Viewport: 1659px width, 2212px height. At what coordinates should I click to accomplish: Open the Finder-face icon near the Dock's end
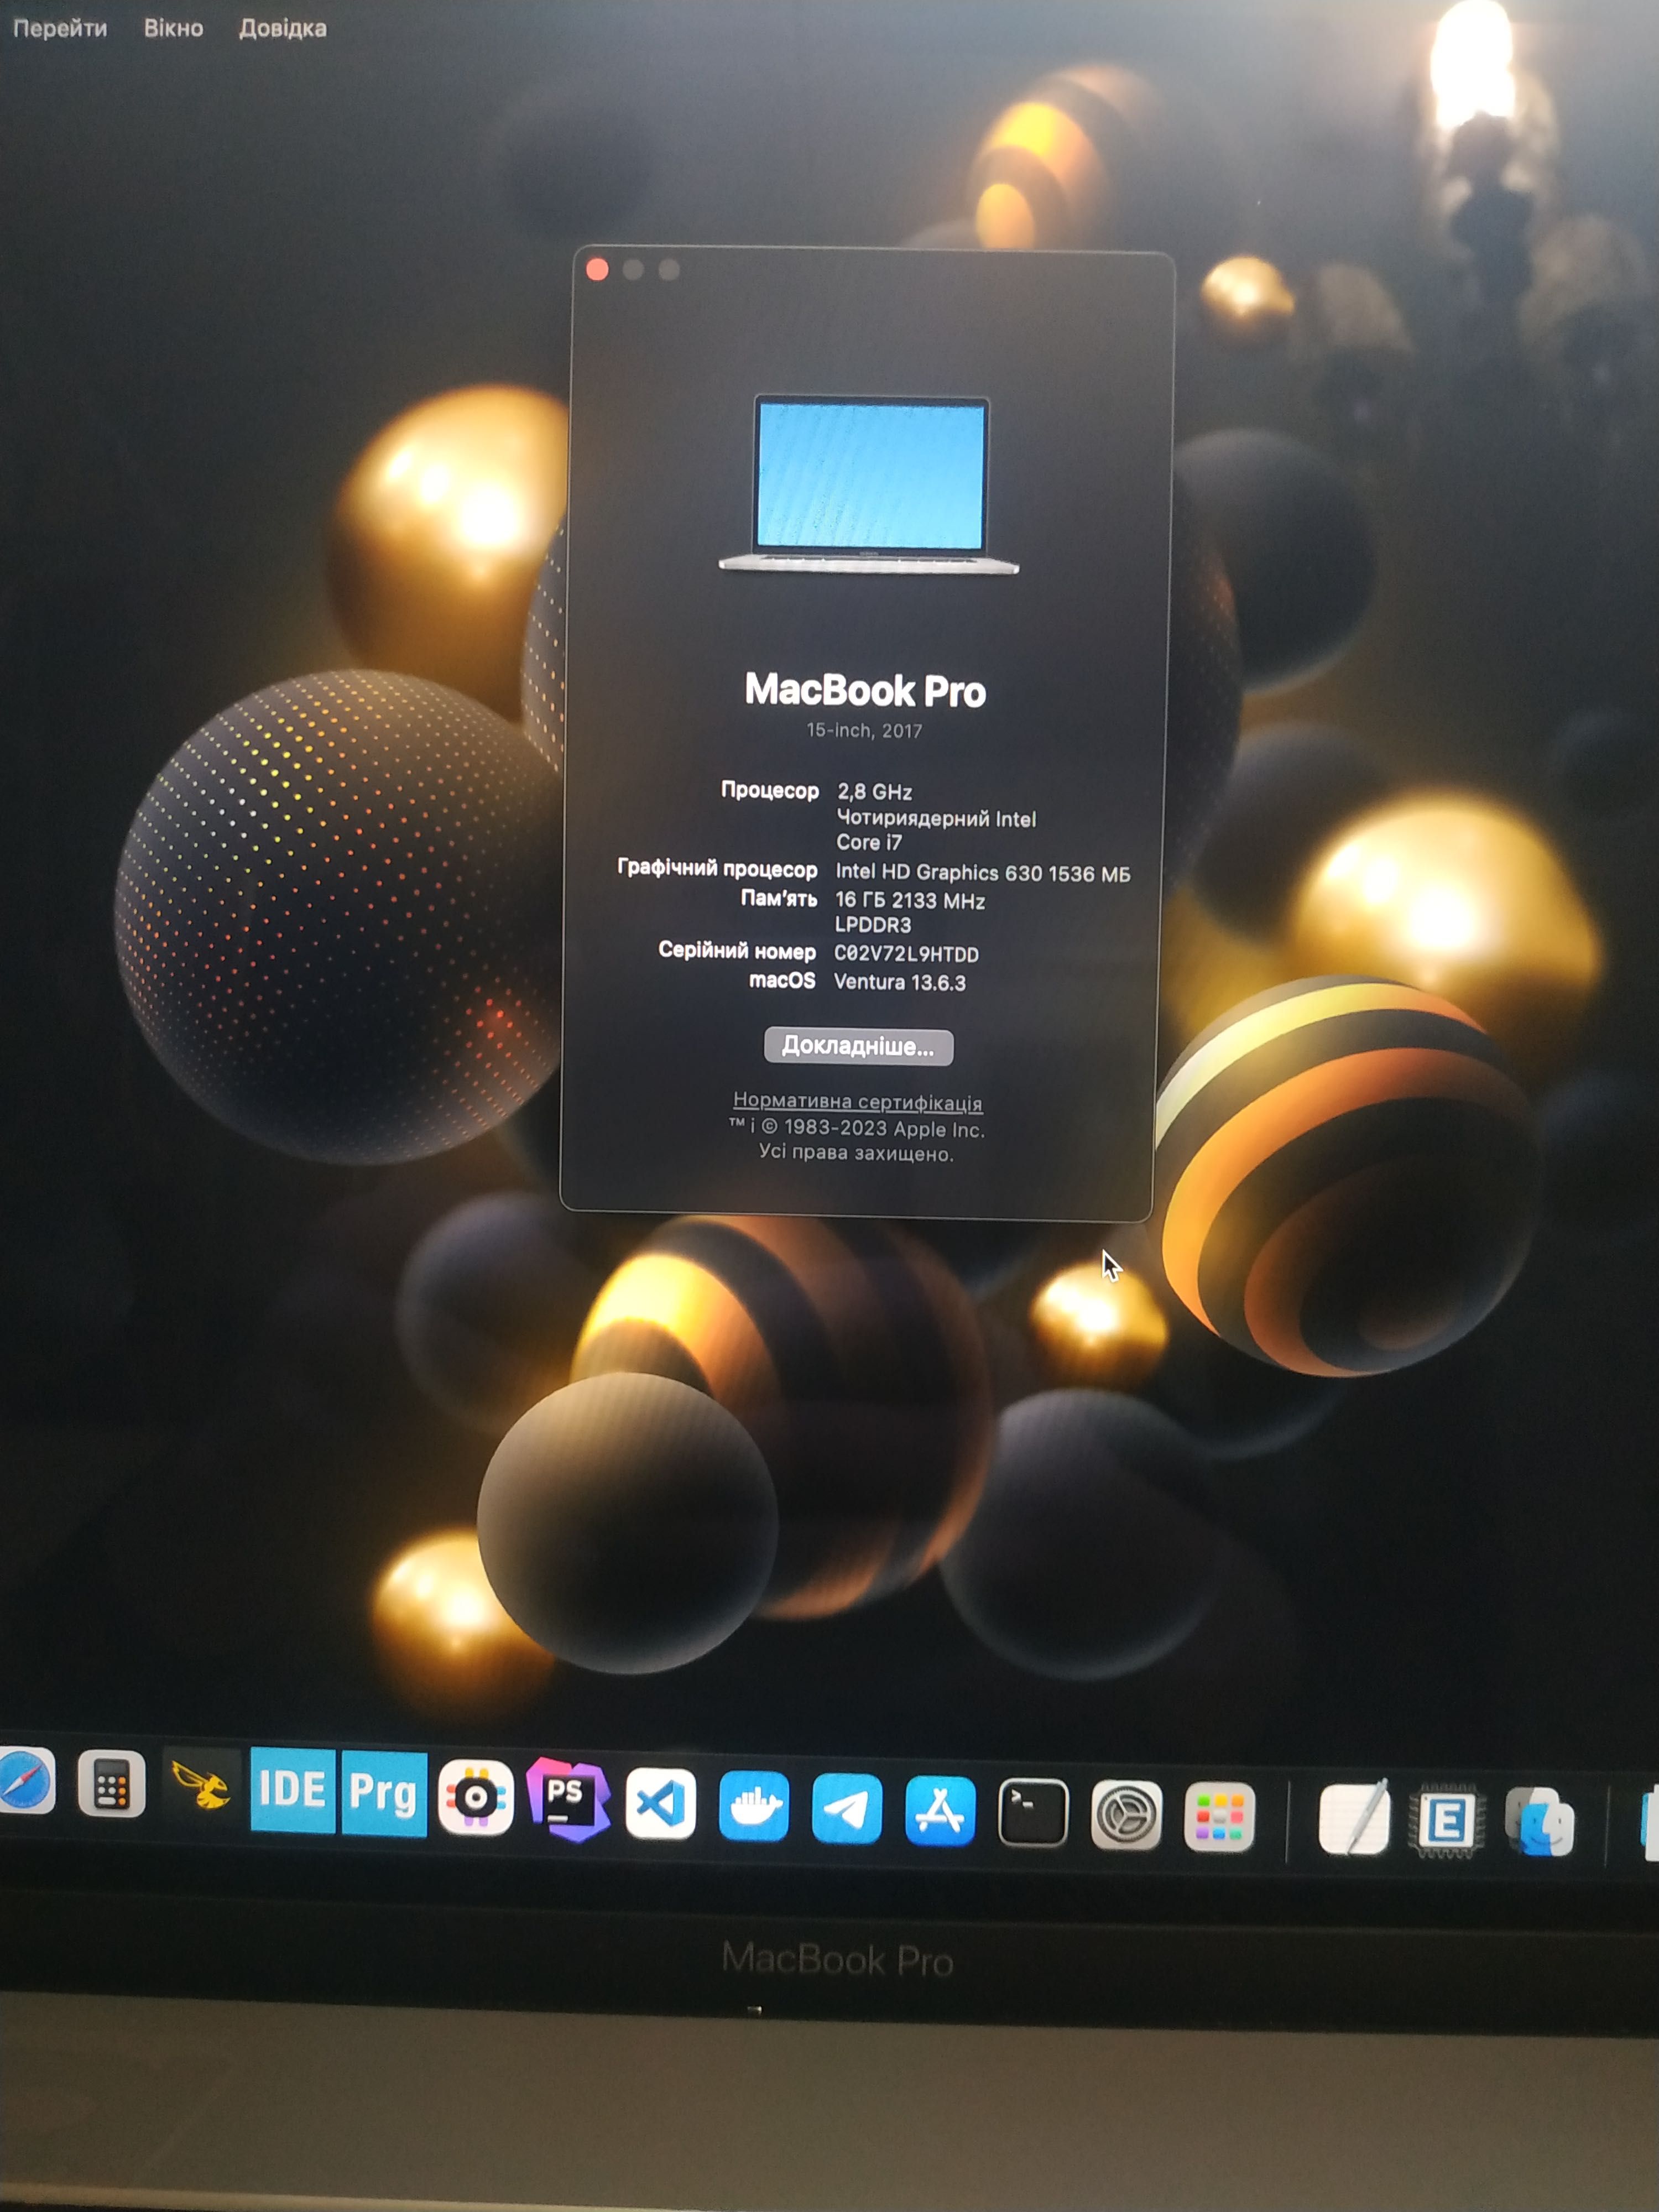(x=1541, y=1822)
